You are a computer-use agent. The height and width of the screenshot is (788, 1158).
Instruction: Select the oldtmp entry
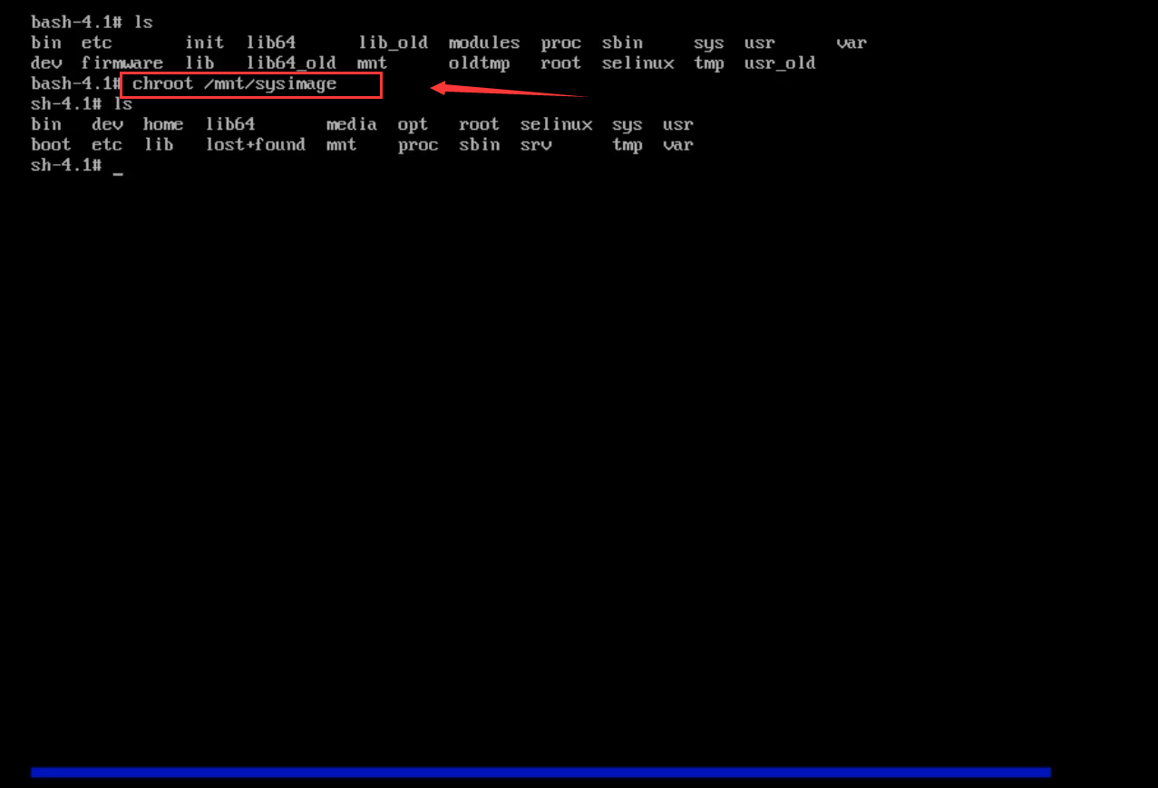click(x=479, y=63)
